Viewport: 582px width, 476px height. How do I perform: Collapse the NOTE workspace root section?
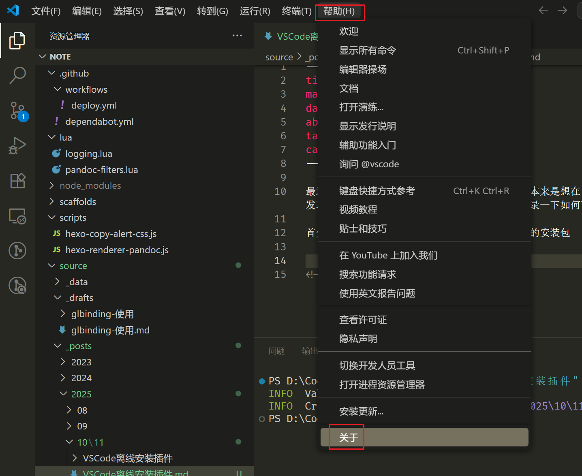[60, 57]
